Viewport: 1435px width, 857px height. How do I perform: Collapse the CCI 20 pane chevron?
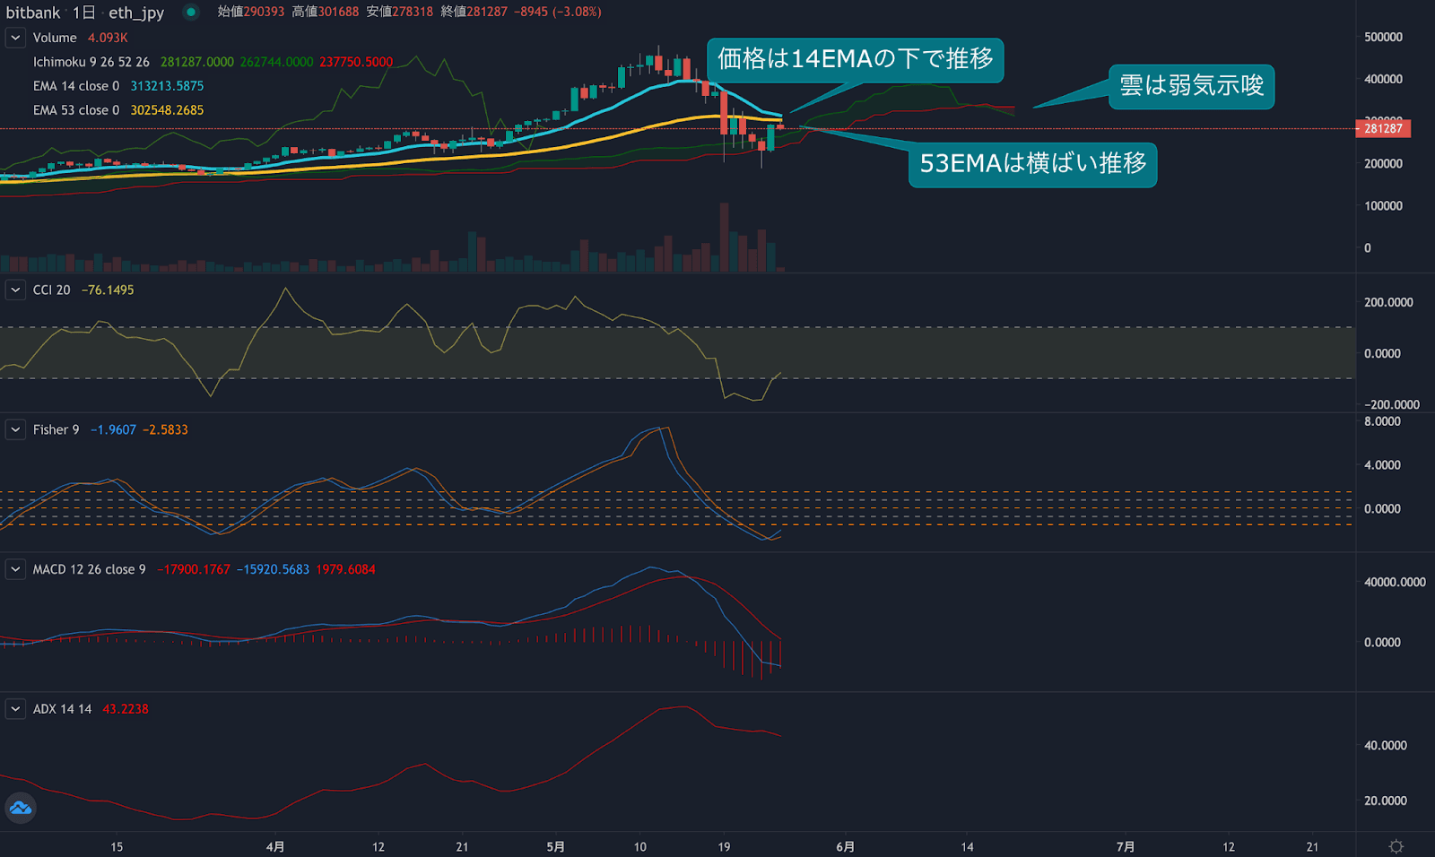point(15,290)
